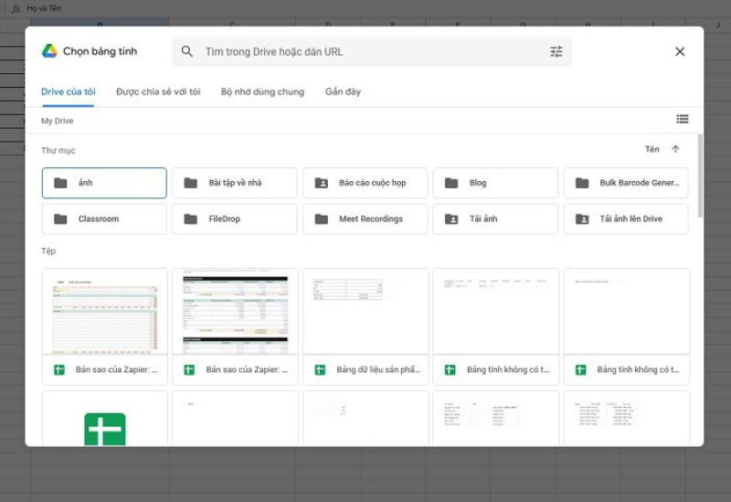Click the formula bar fx icon behind dialog
This screenshot has height=502, width=731.
[x=16, y=8]
